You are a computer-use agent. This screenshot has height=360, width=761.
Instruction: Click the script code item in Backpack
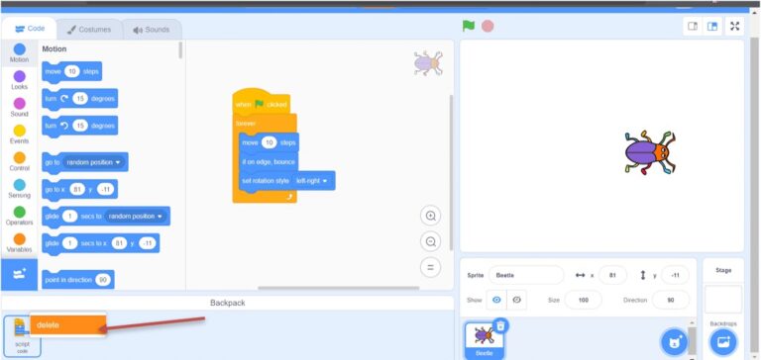(22, 335)
